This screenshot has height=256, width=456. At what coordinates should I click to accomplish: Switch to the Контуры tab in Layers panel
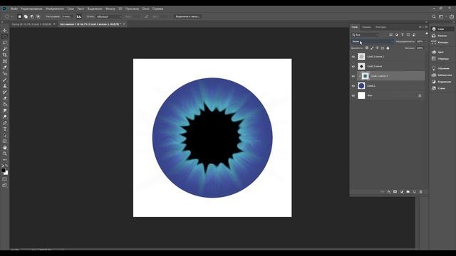click(x=380, y=27)
